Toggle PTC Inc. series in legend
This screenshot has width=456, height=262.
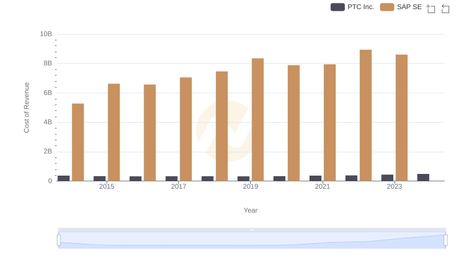coord(352,7)
